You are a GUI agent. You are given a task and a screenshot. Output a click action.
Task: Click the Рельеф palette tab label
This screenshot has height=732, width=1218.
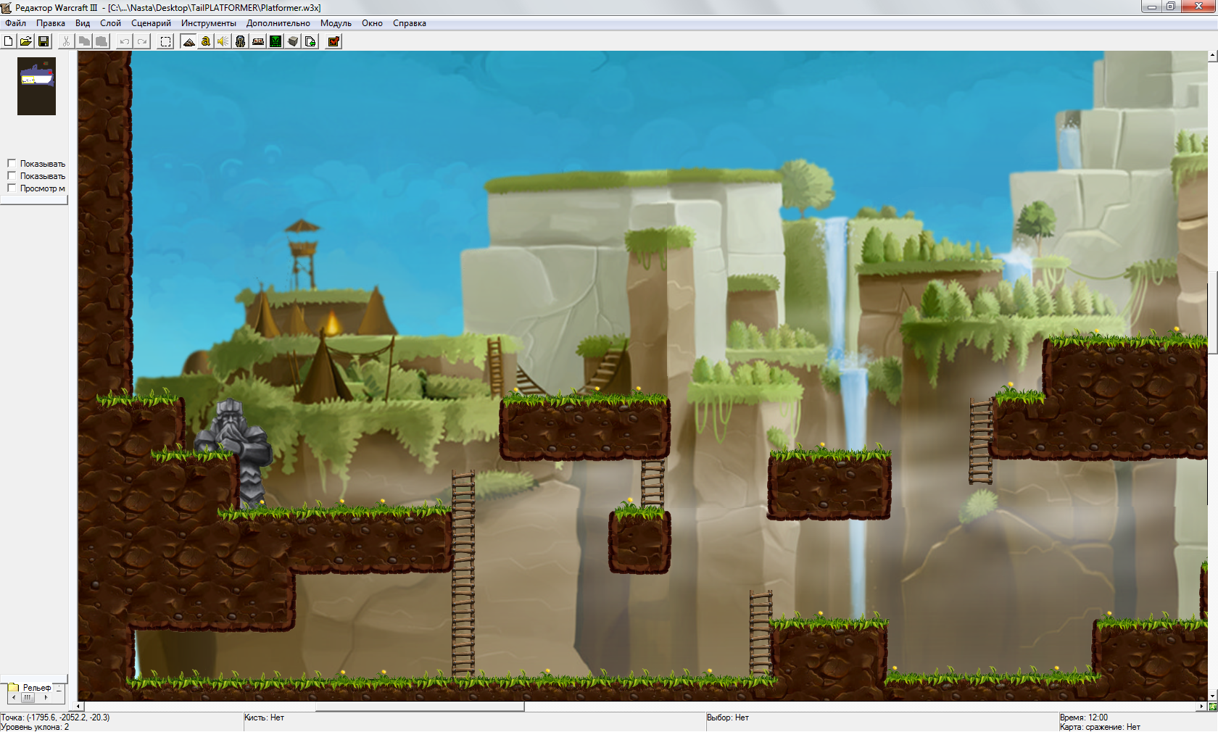click(x=37, y=688)
